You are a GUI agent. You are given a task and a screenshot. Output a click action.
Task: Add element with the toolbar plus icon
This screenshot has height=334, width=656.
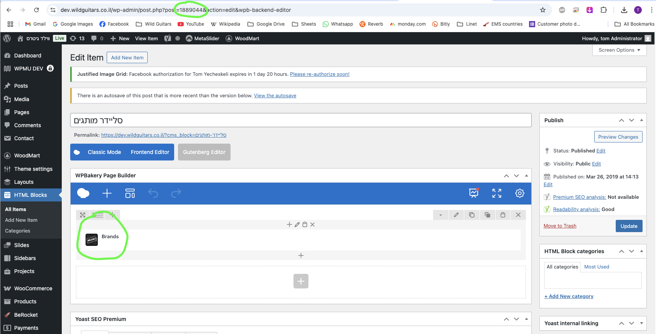(107, 193)
